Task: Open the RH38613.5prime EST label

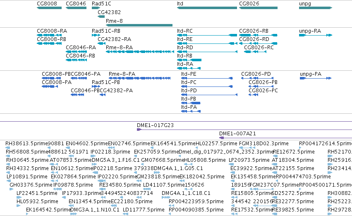Action: point(26,144)
